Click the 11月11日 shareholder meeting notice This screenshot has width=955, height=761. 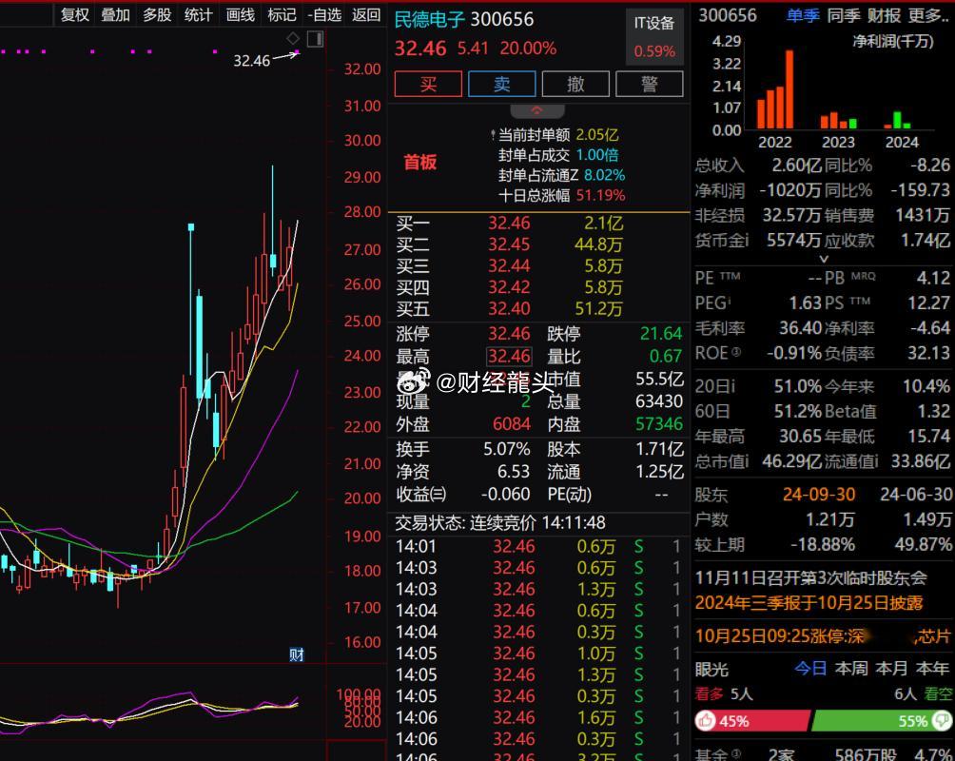[x=811, y=577]
